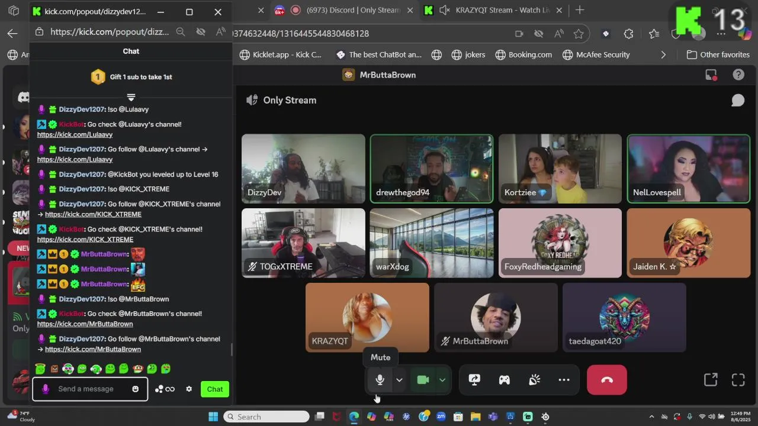Open Windows Start menu
This screenshot has height=426, width=758.
click(213, 417)
